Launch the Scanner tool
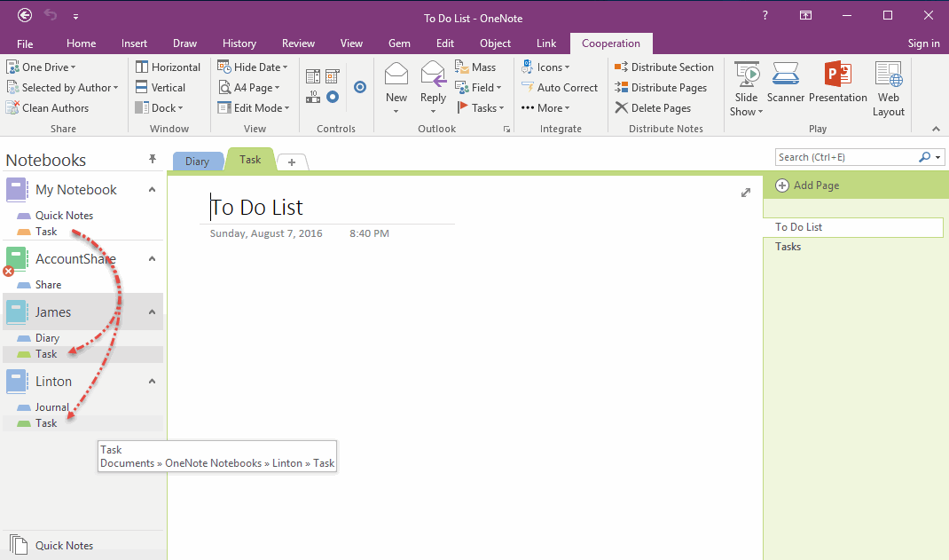 click(x=786, y=83)
